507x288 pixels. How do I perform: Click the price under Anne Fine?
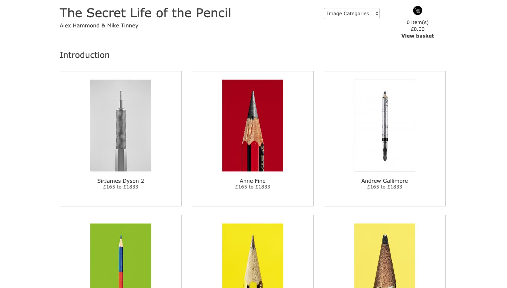(252, 187)
